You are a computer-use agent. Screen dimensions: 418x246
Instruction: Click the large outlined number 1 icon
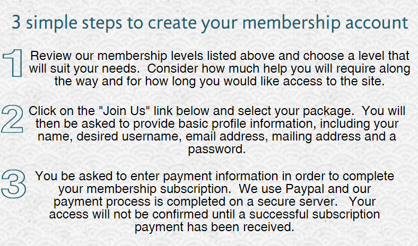(13, 63)
